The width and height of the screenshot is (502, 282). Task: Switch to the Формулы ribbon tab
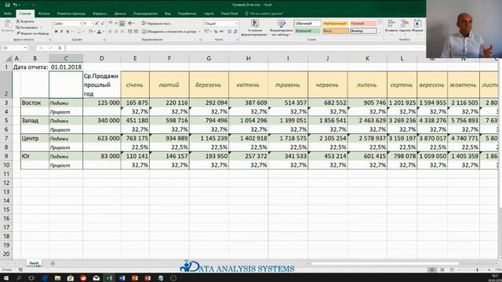(100, 13)
